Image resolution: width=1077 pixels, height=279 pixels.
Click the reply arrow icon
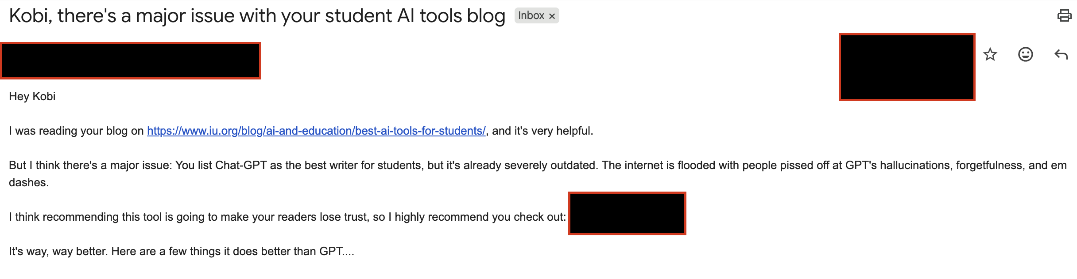pyautogui.click(x=1061, y=55)
